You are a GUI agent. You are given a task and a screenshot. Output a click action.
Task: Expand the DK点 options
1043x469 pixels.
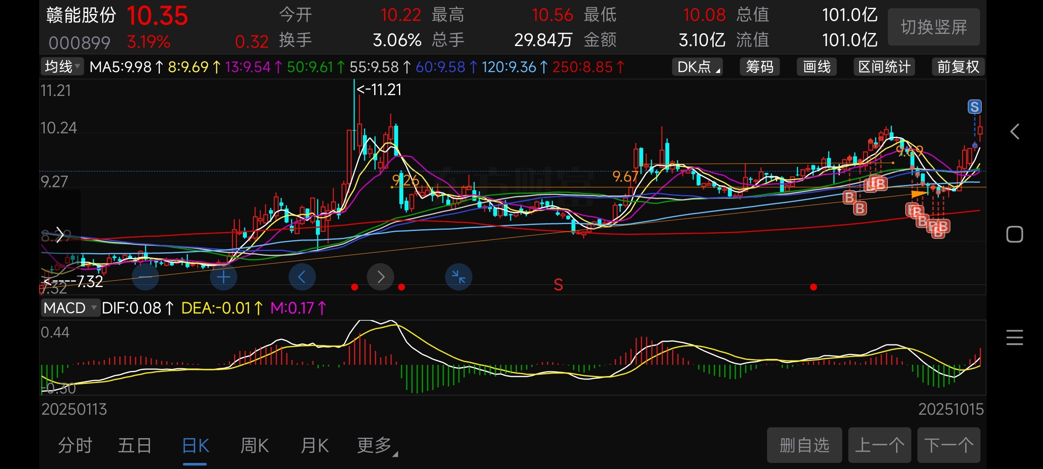click(697, 67)
